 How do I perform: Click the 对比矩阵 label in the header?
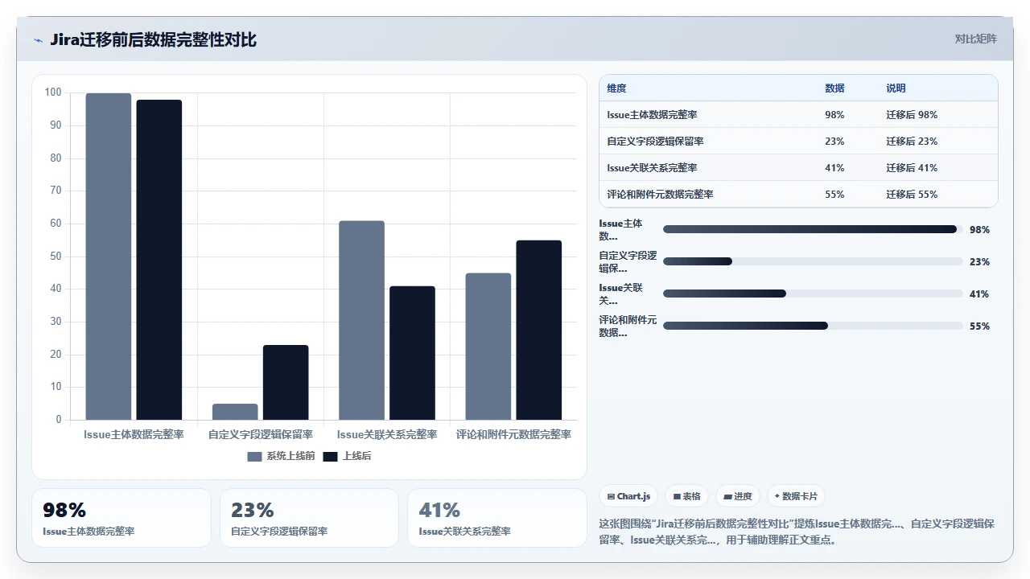click(975, 39)
